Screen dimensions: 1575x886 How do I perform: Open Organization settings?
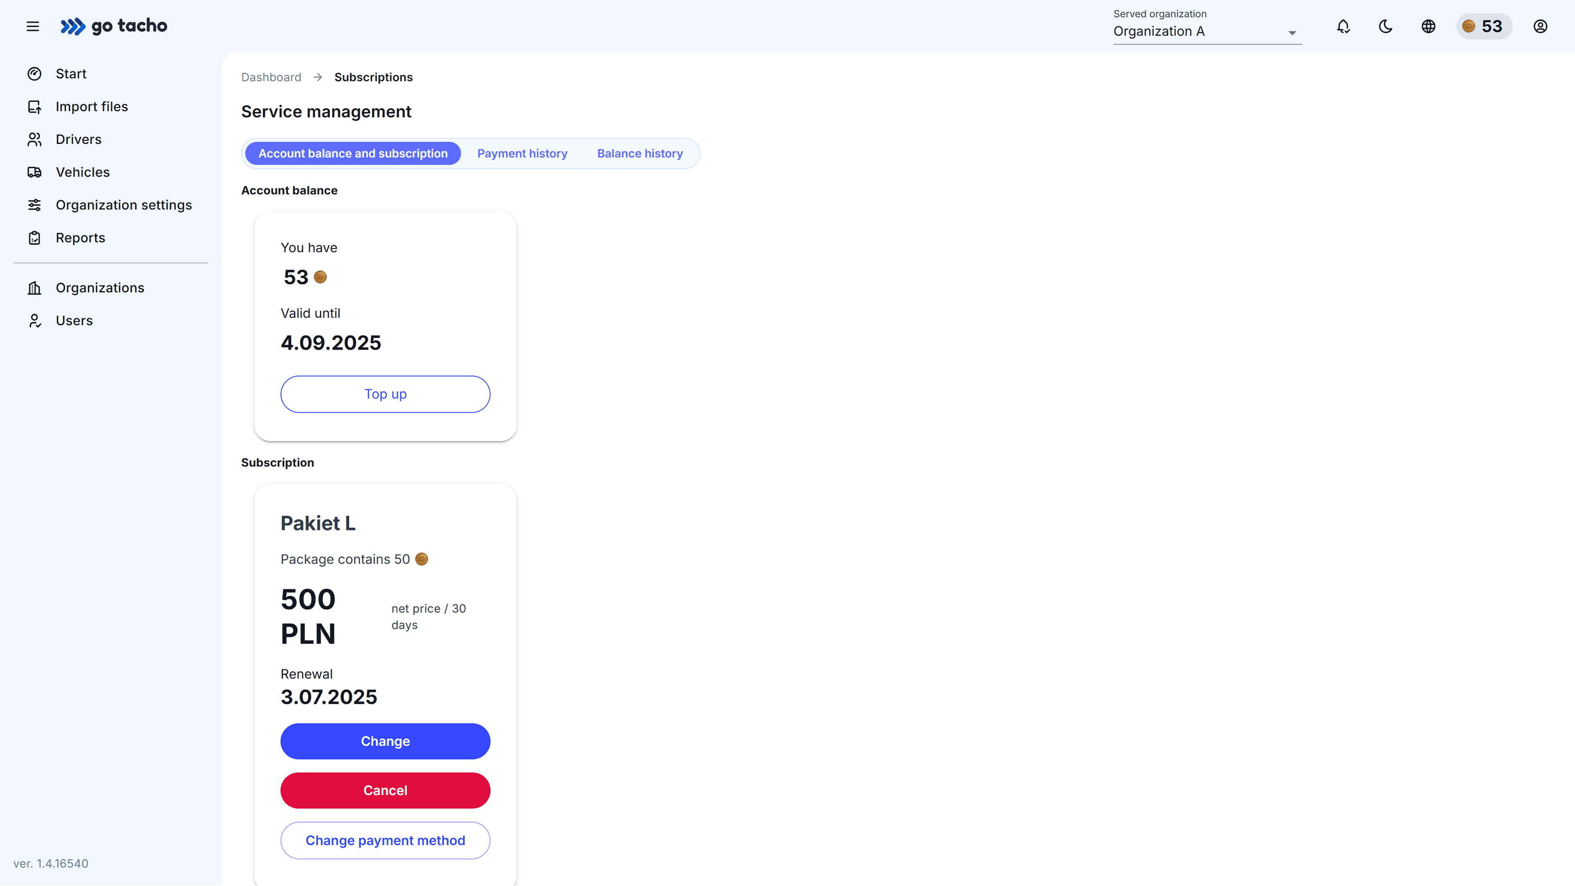click(124, 205)
